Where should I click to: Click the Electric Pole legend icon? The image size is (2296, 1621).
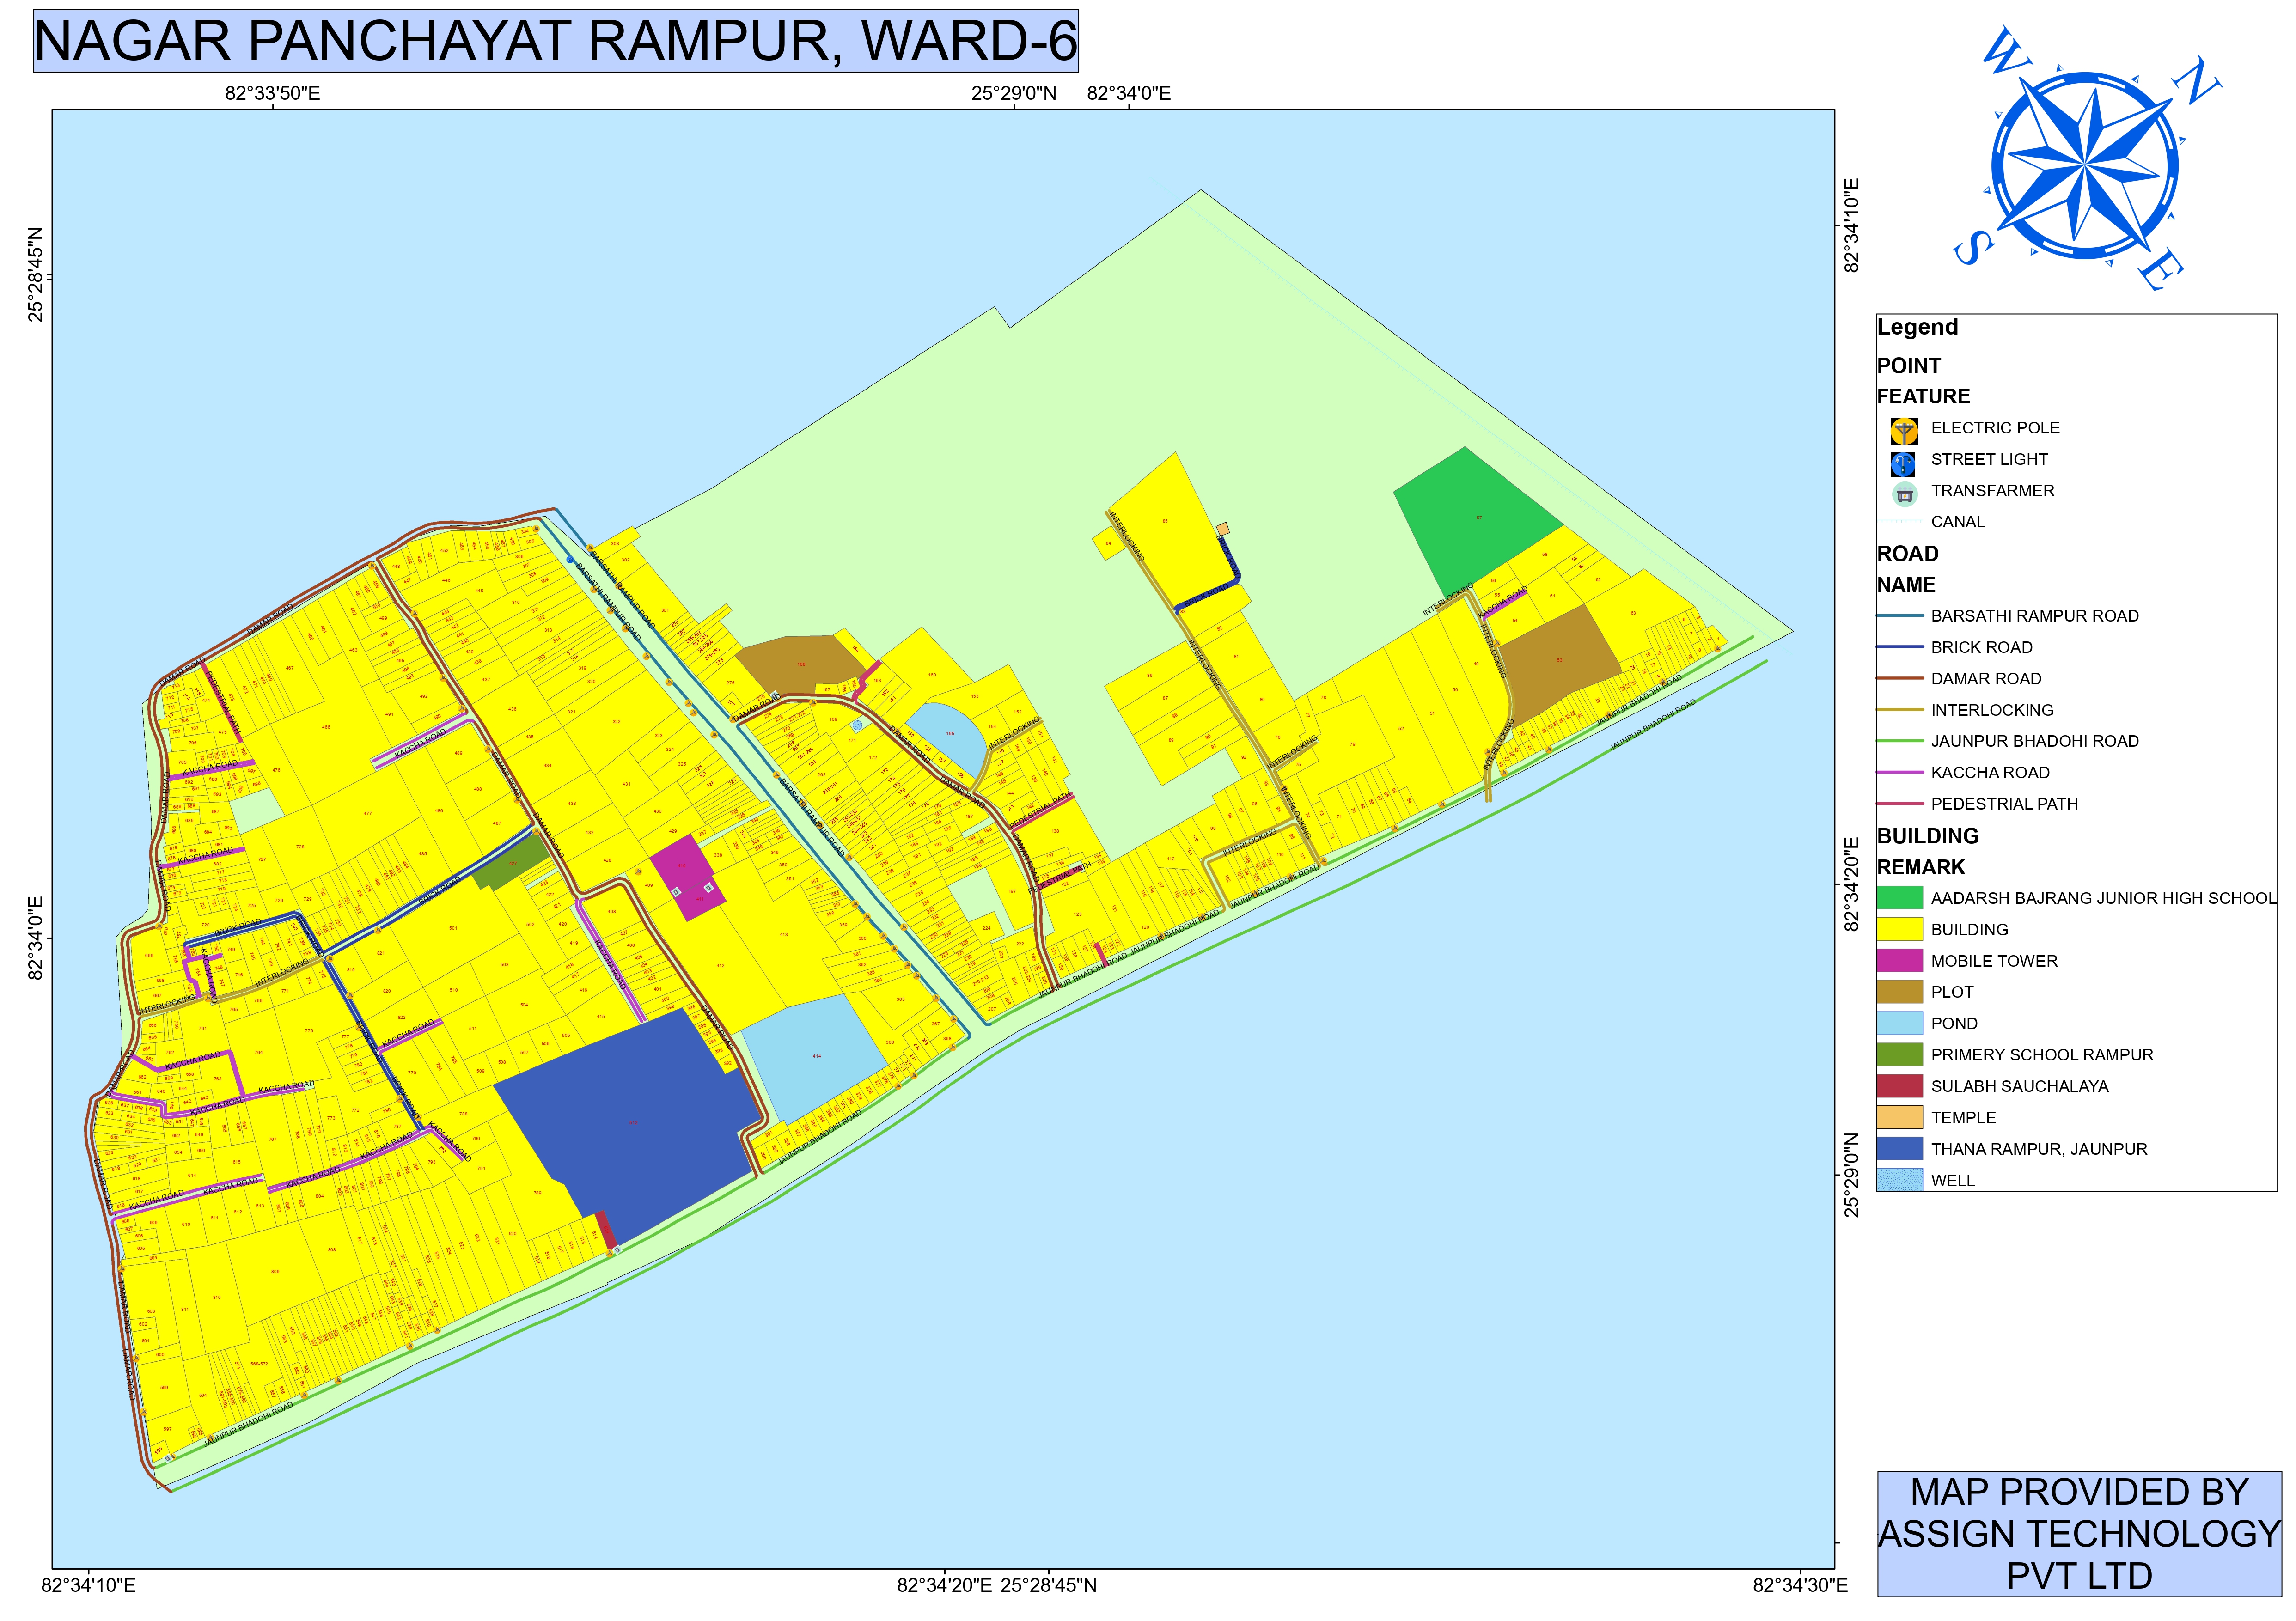click(x=1903, y=431)
